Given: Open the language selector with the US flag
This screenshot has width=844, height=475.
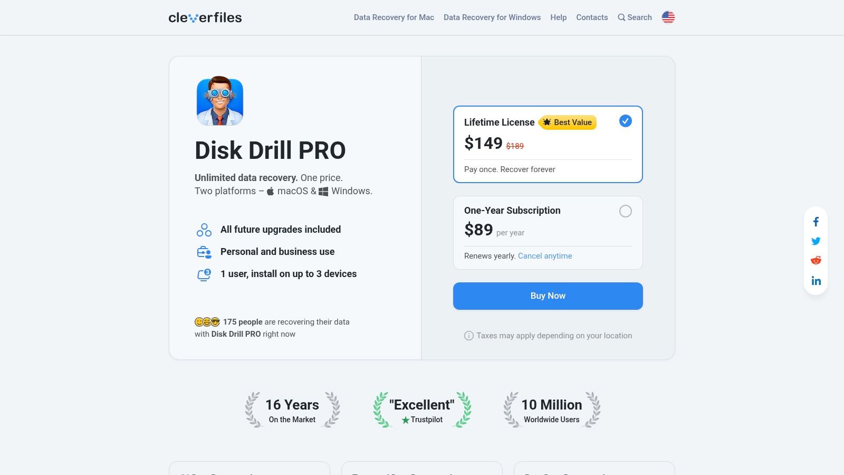Looking at the screenshot, I should pos(668,17).
